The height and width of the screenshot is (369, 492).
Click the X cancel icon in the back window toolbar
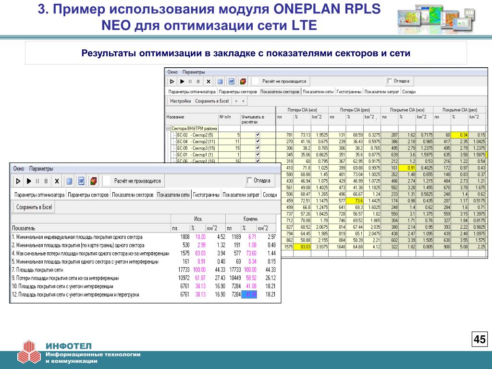209,82
